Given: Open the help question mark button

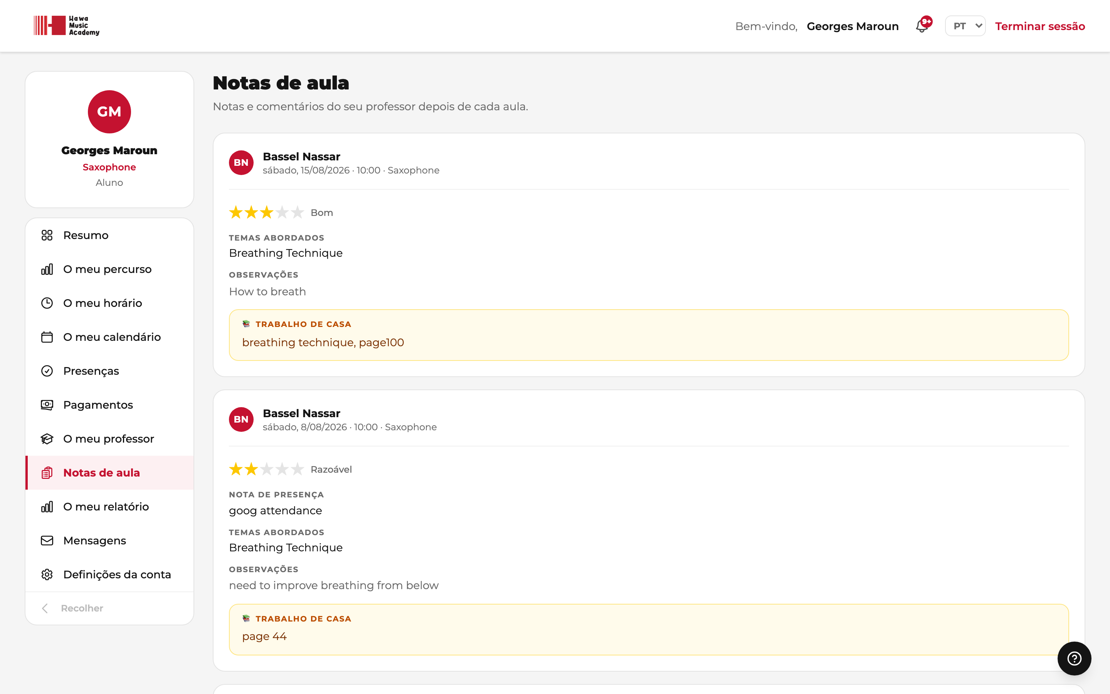Looking at the screenshot, I should coord(1074,658).
